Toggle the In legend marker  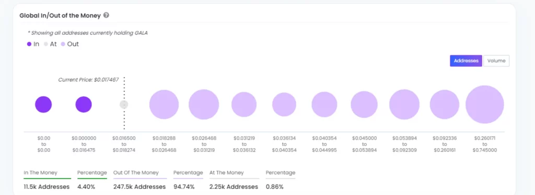pyautogui.click(x=29, y=44)
